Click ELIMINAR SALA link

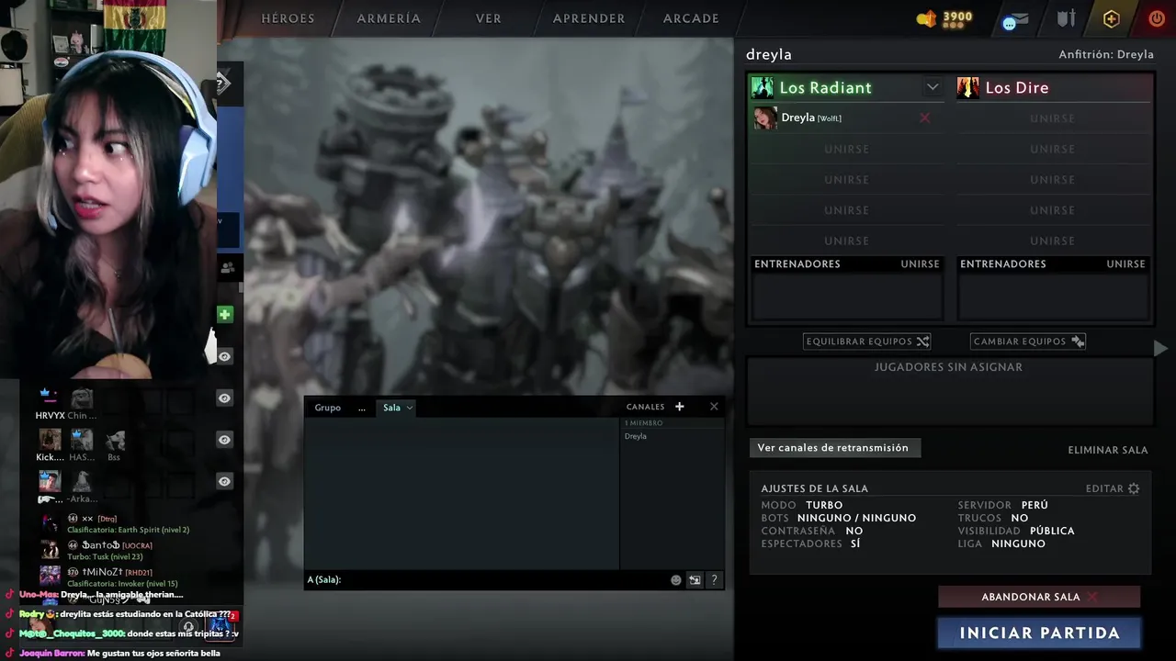(1108, 450)
